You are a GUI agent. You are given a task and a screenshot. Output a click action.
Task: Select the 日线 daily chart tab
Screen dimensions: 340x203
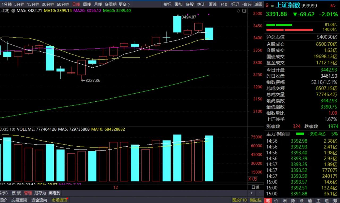76,4
